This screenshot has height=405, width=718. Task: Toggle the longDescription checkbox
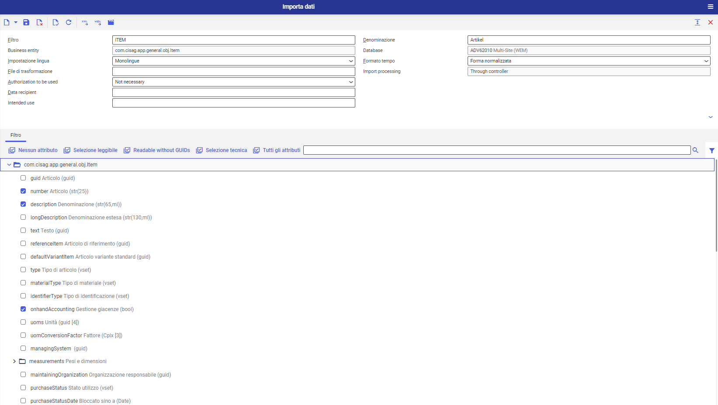click(x=23, y=217)
